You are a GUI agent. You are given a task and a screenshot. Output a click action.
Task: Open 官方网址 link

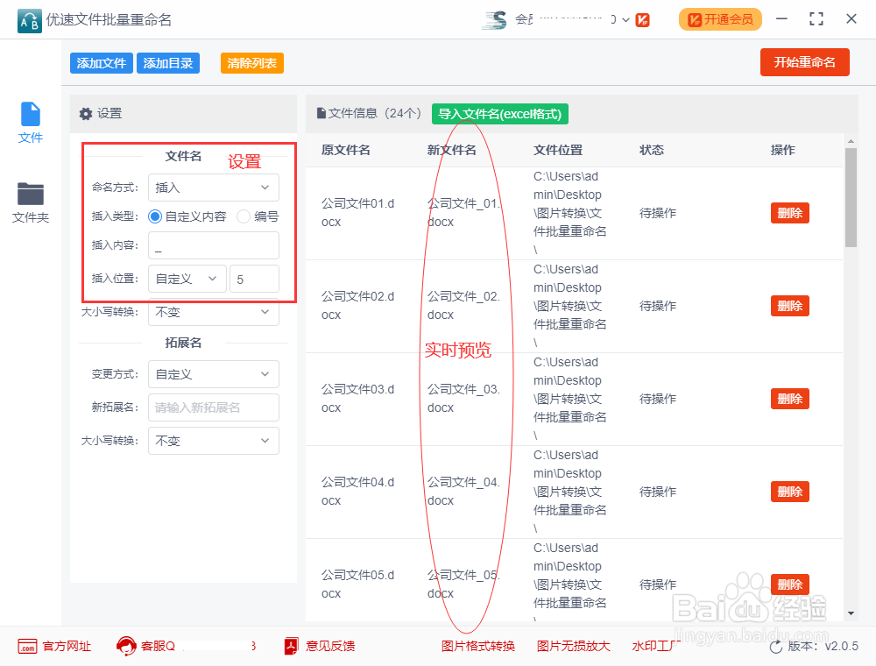tap(67, 647)
